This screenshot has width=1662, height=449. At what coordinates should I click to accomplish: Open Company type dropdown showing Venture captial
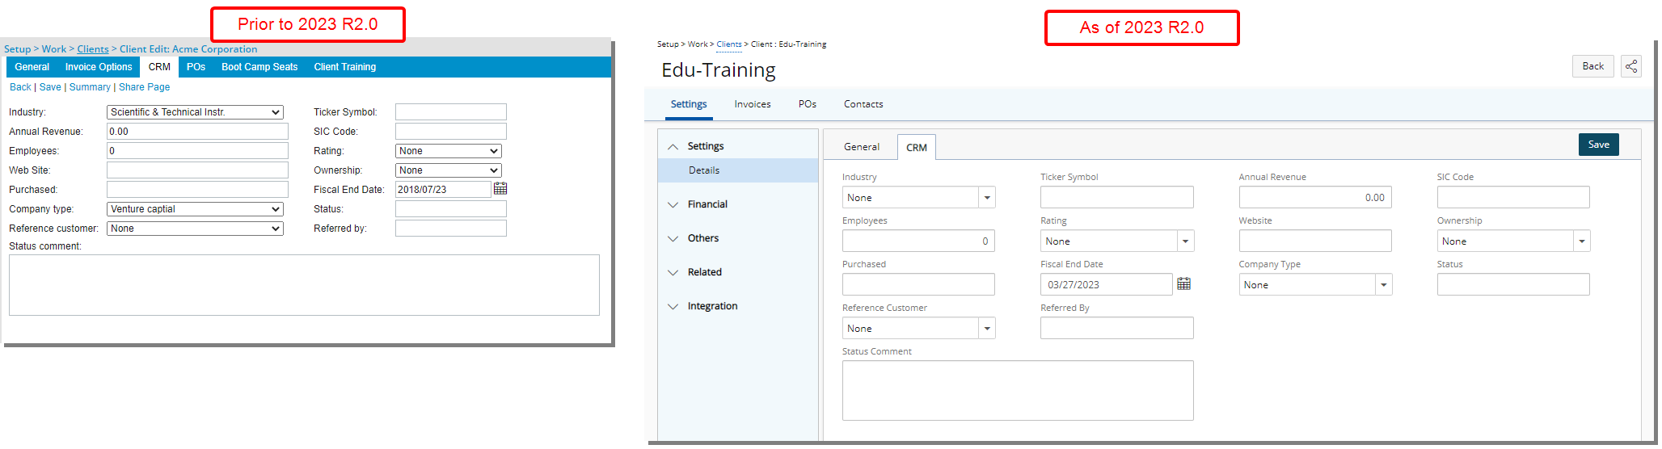tap(195, 209)
